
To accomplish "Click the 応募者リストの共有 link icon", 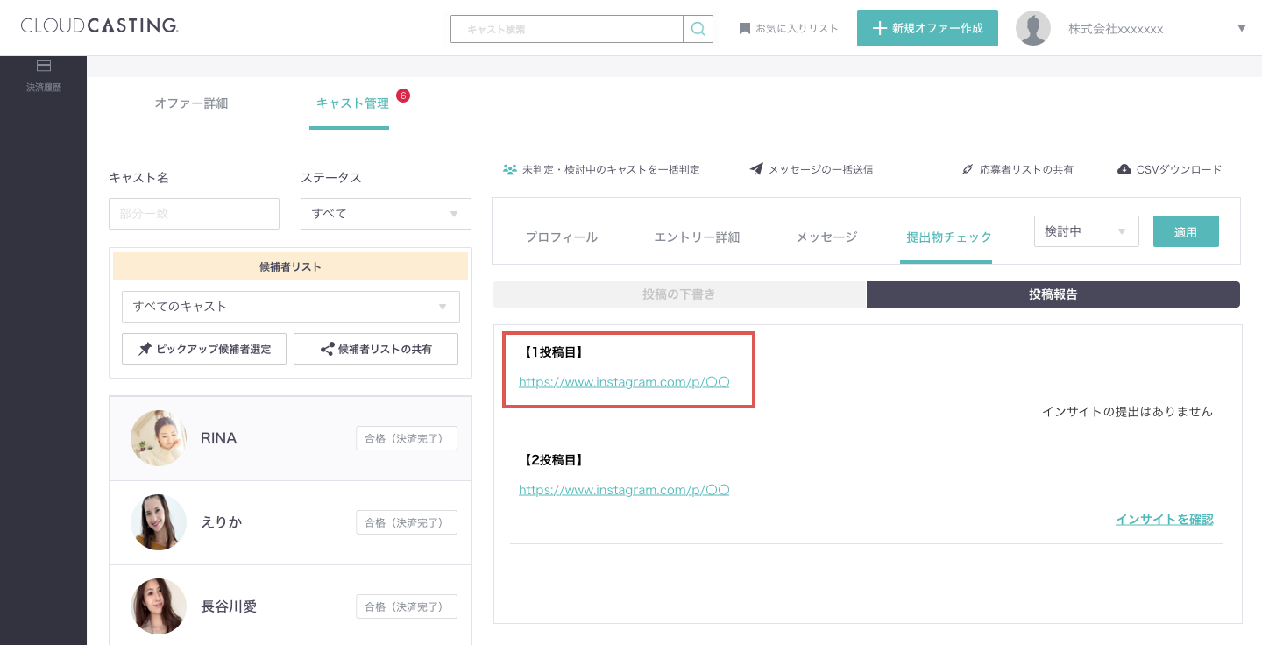I will (968, 169).
